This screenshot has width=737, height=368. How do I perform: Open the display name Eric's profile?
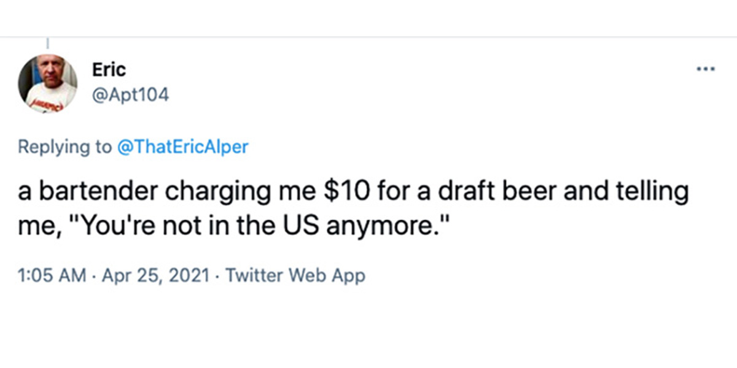109,70
